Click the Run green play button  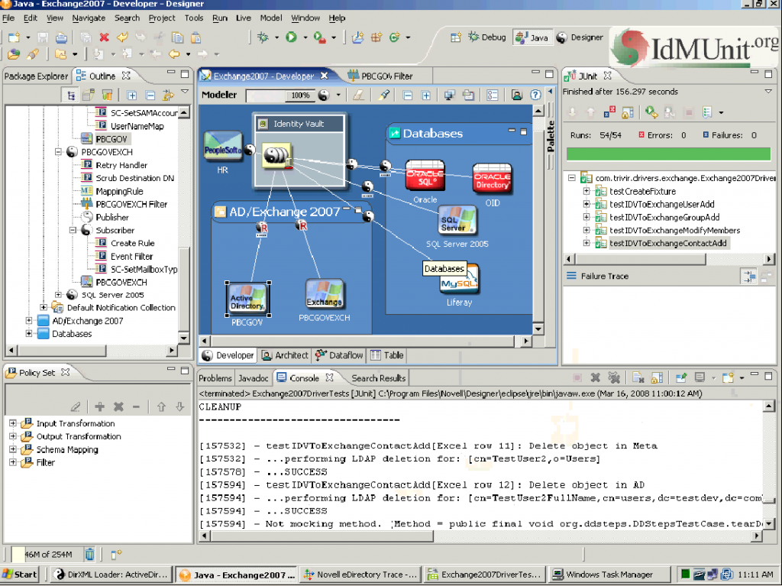click(291, 37)
